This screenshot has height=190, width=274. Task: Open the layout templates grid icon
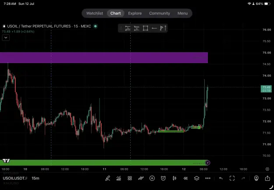(x=130, y=178)
